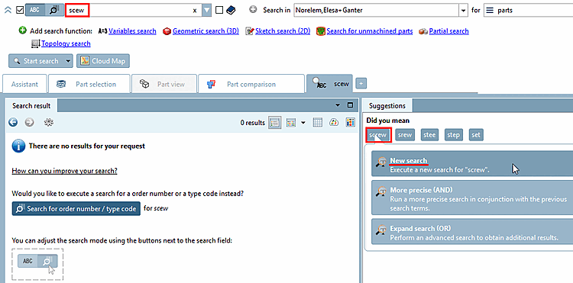Open the search history dropdown arrow
The width and height of the screenshot is (573, 283).
point(207,11)
